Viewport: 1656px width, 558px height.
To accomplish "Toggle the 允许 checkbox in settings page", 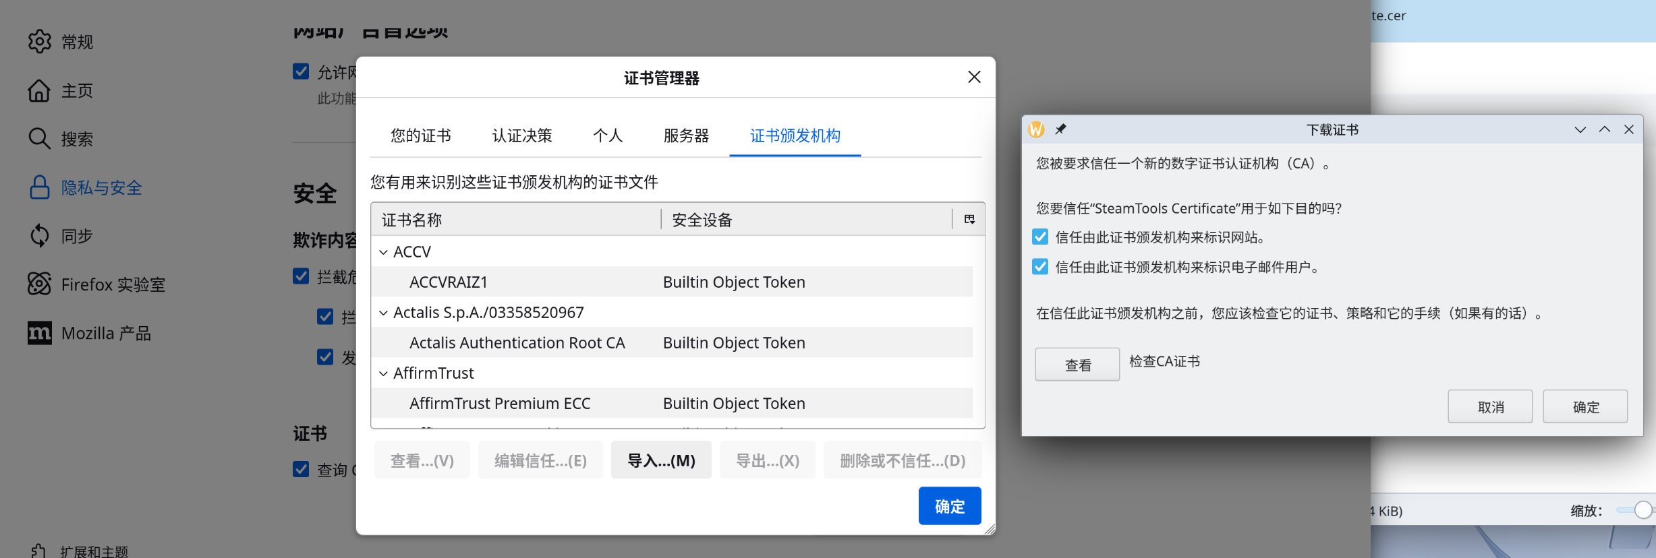I will click(301, 71).
